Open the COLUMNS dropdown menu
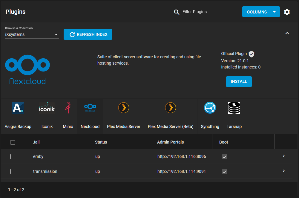 click(261, 12)
